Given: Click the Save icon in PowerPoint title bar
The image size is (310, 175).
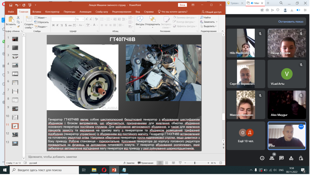Looking at the screenshot, I should pos(11,5).
